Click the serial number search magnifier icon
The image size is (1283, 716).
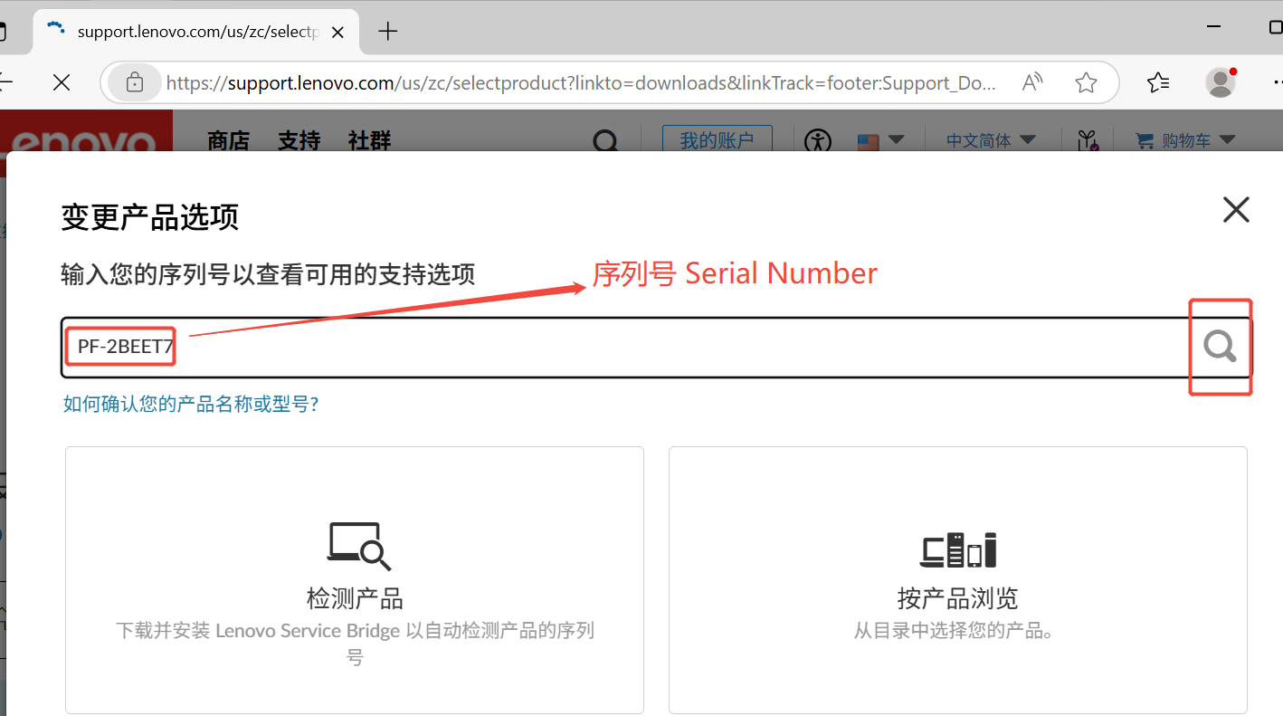point(1220,346)
